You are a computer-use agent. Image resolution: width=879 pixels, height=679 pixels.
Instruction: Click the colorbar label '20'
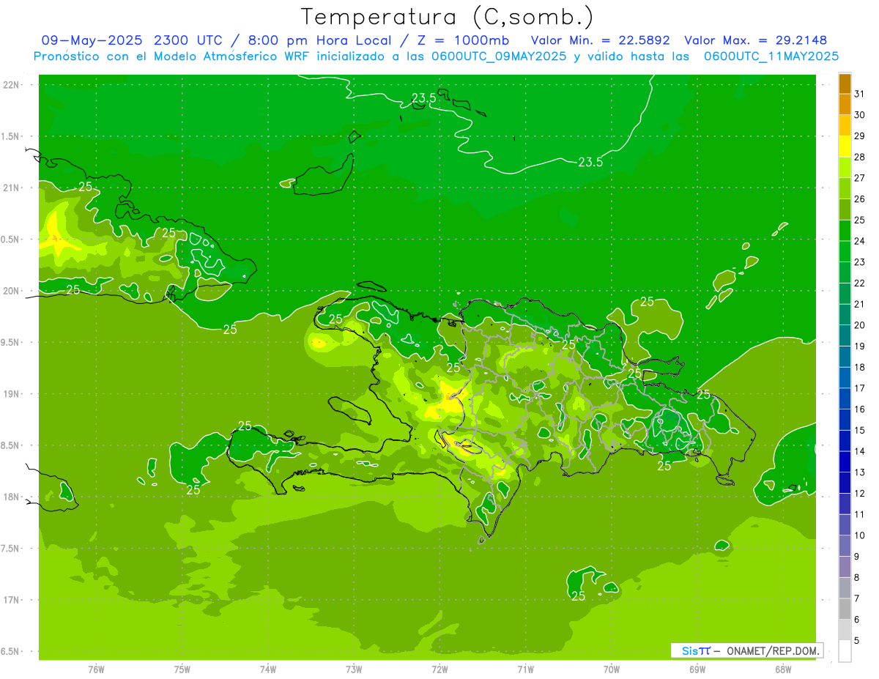860,325
